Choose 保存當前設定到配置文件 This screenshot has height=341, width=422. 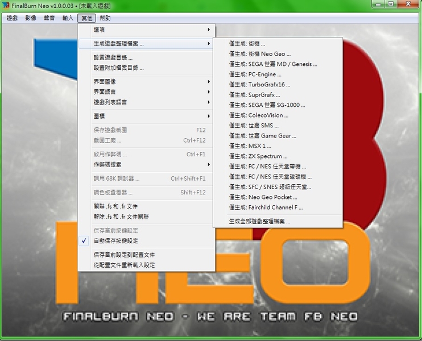point(147,255)
